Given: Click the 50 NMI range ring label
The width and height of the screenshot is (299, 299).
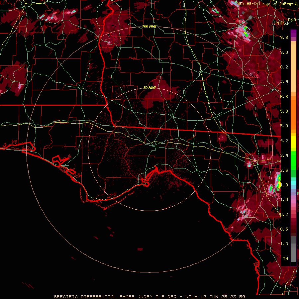Looking at the screenshot, I should click(x=149, y=88).
